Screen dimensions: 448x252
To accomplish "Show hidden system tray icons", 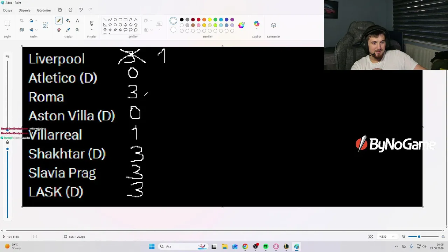I will (x=396, y=246).
